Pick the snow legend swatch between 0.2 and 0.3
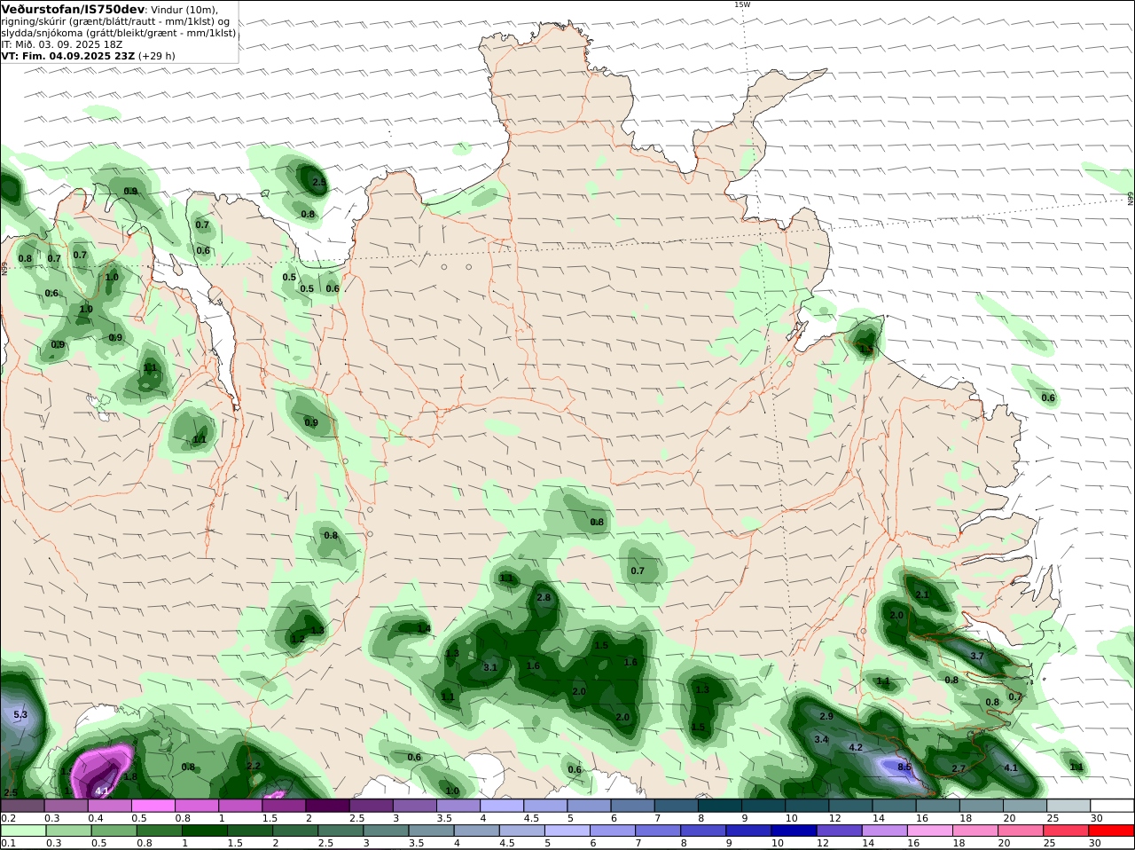This screenshot has width=1135, height=850. (x=22, y=805)
